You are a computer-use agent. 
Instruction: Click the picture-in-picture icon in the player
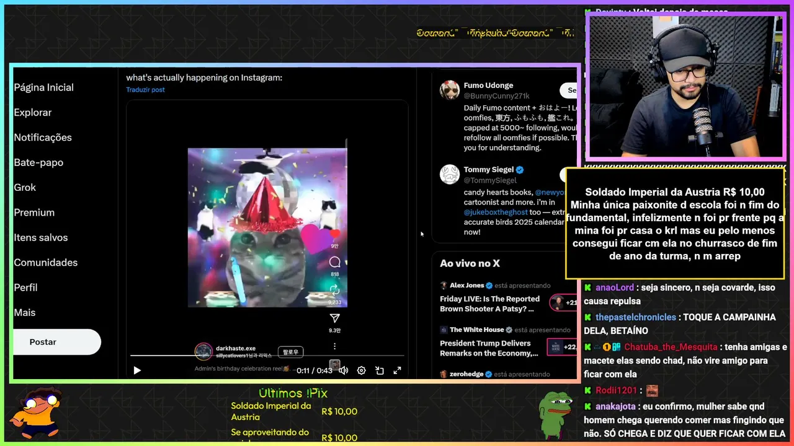[380, 370]
